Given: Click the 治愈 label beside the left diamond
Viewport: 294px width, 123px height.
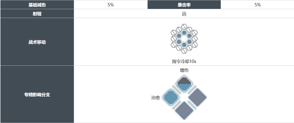Looking at the screenshot, I should coord(156,97).
